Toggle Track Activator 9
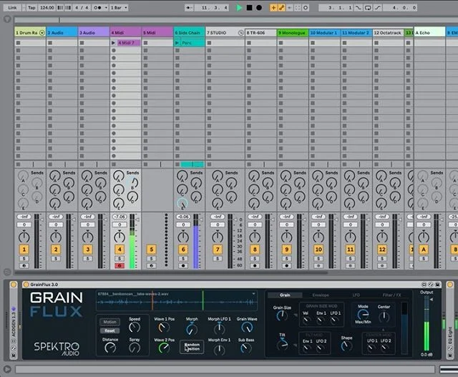The height and width of the screenshot is (377, 458). tap(286, 249)
